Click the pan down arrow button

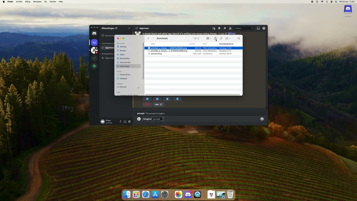177,99
